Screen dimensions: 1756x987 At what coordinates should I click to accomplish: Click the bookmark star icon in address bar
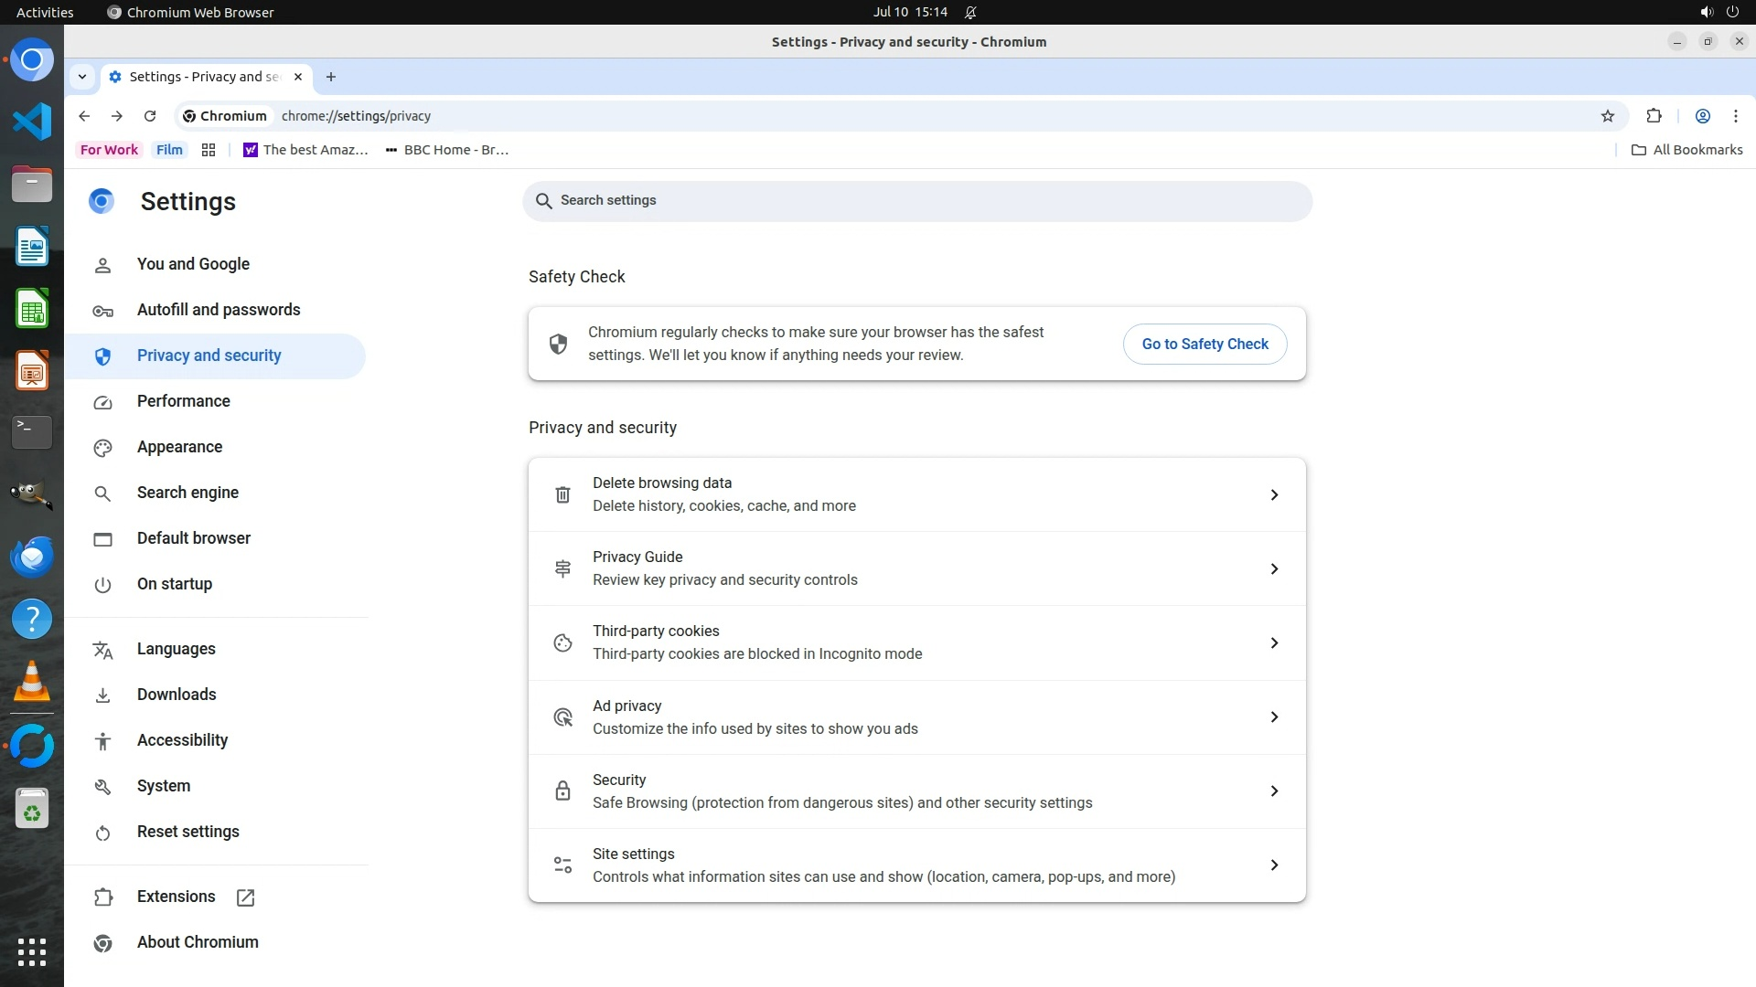[x=1608, y=116]
